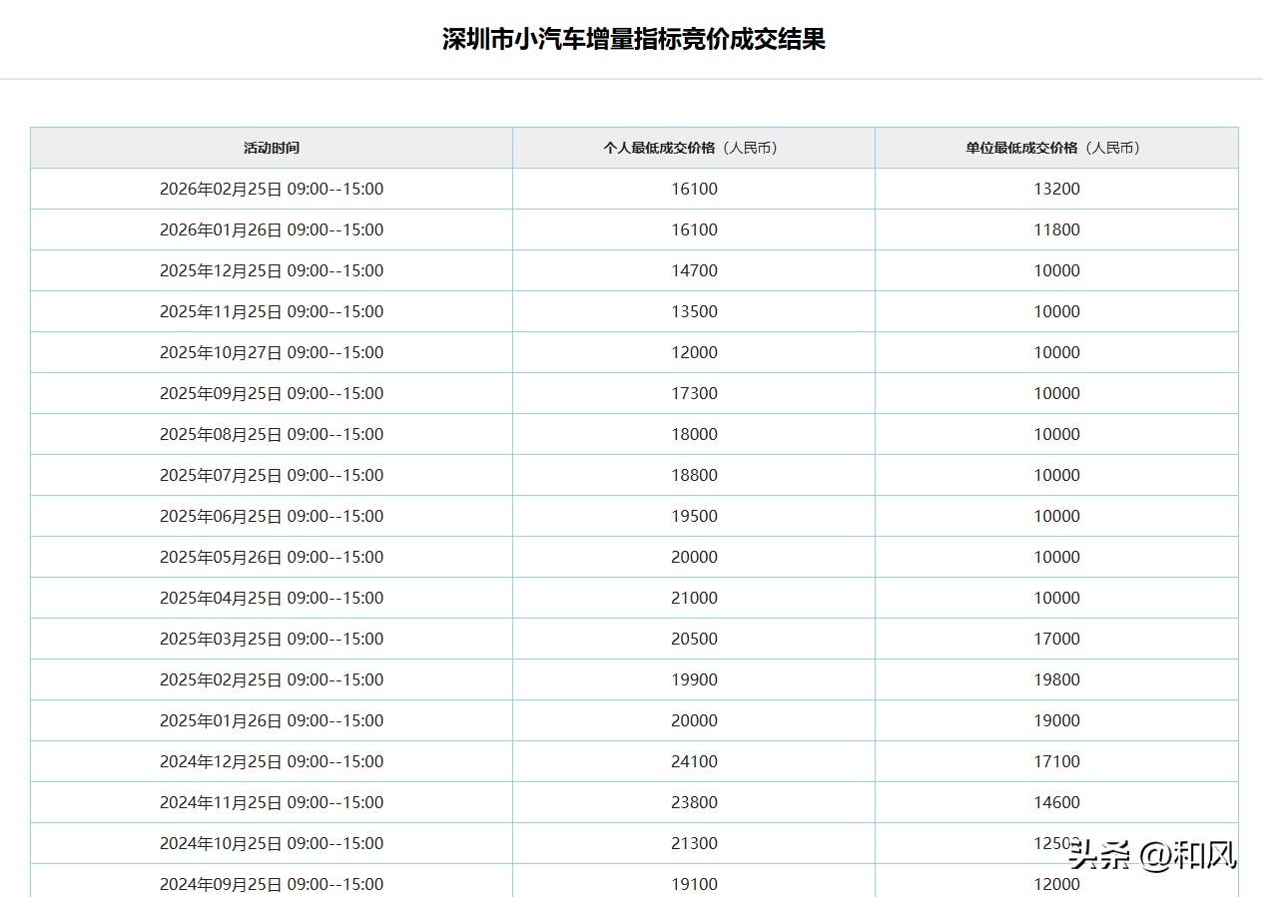Click the unit price 19000

click(1056, 720)
